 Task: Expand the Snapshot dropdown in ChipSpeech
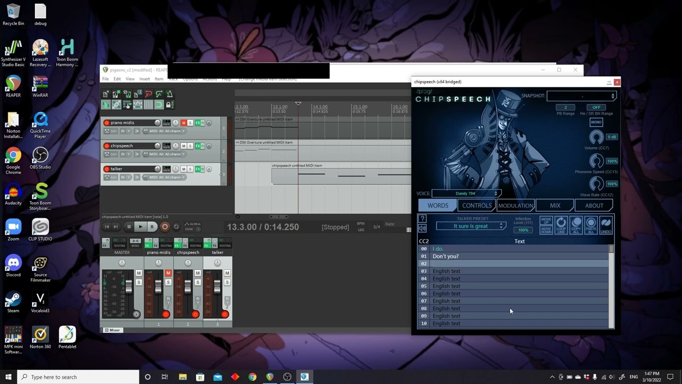tap(581, 96)
